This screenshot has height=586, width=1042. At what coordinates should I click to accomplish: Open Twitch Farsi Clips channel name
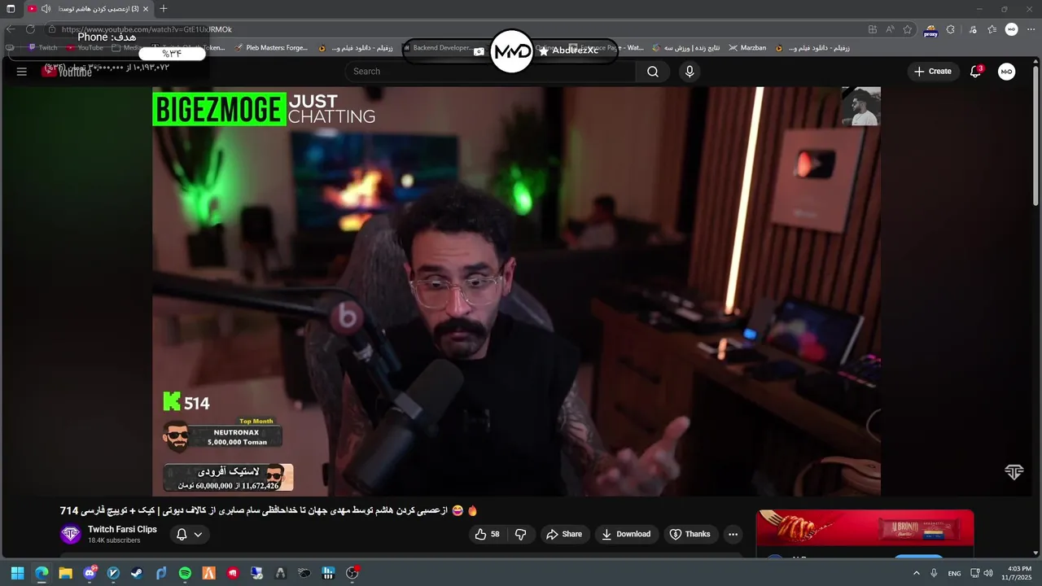[122, 529]
